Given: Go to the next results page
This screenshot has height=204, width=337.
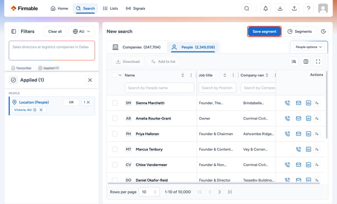Looking at the screenshot, I should 219,192.
